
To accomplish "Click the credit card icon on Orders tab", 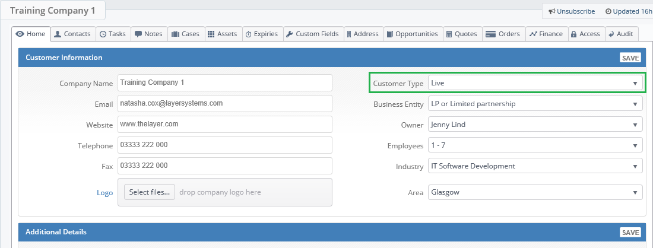I will [x=490, y=34].
